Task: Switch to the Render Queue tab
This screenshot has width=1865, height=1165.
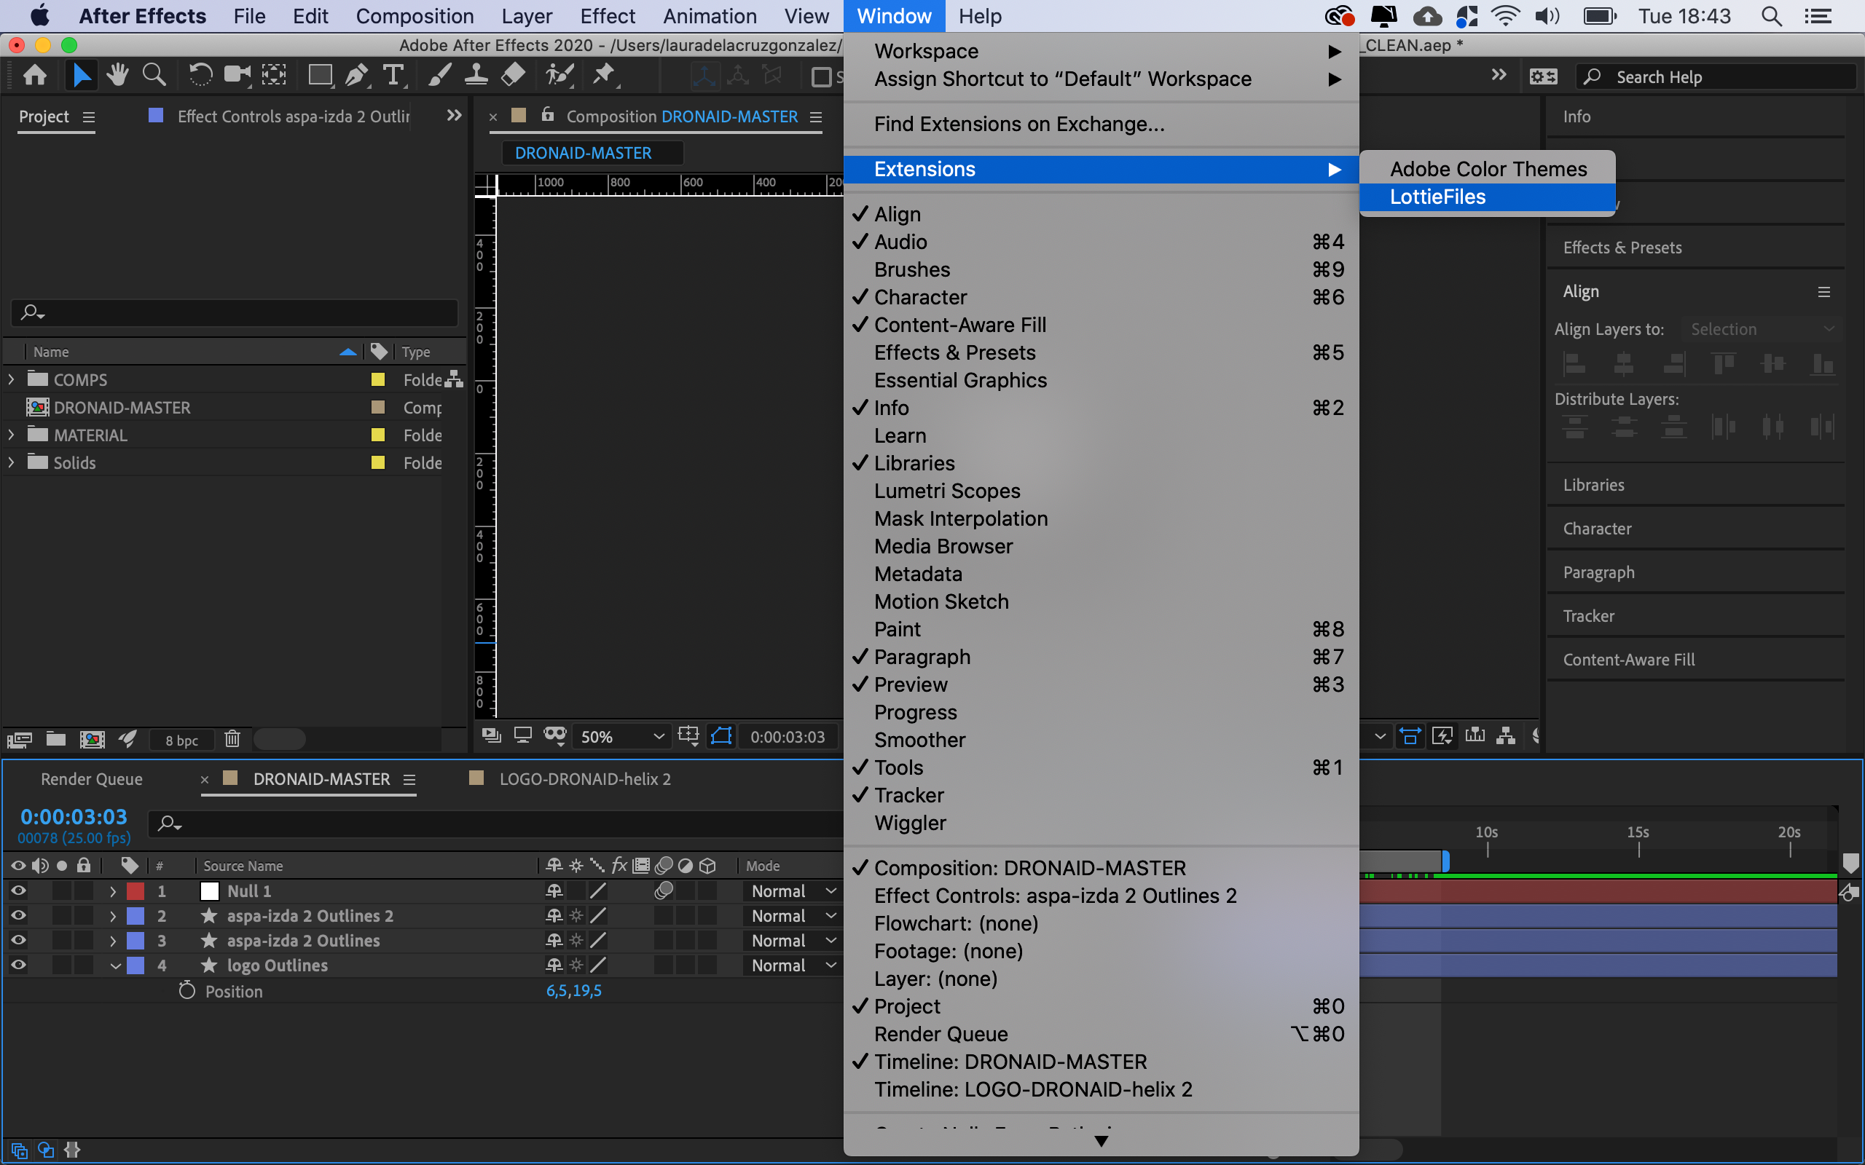Action: click(91, 779)
